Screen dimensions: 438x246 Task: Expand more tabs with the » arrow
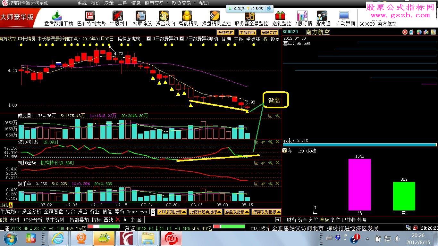click(153, 212)
